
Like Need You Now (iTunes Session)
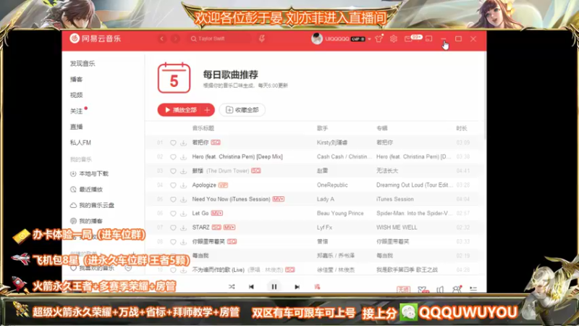[173, 199]
